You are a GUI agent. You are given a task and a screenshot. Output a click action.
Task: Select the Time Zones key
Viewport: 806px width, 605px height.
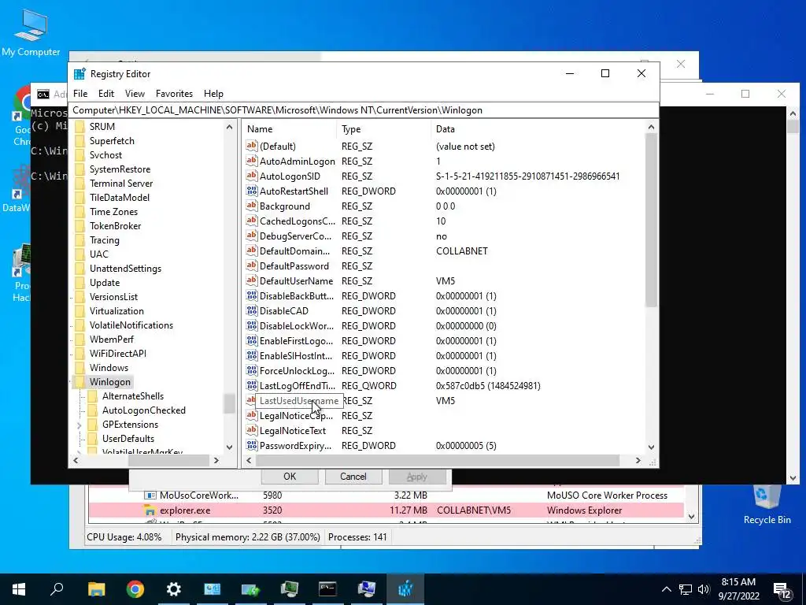point(113,211)
